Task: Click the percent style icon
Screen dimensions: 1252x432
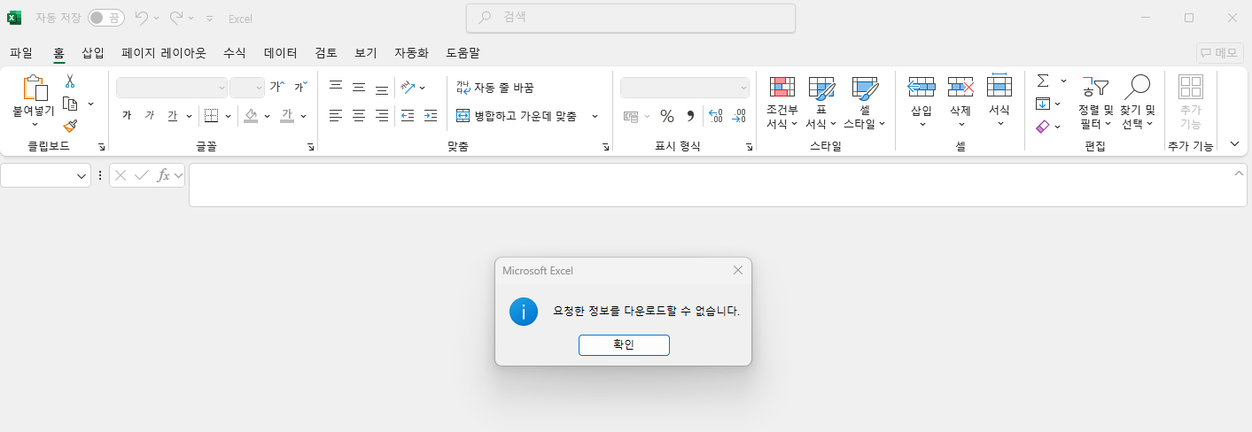Action: 667,116
